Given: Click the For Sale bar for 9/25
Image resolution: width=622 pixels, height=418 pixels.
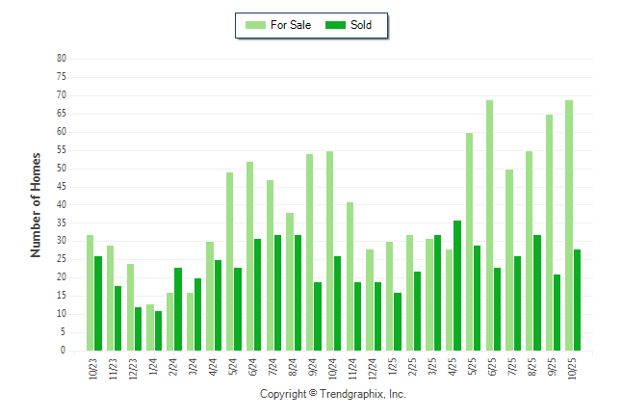Looking at the screenshot, I should point(550,233).
